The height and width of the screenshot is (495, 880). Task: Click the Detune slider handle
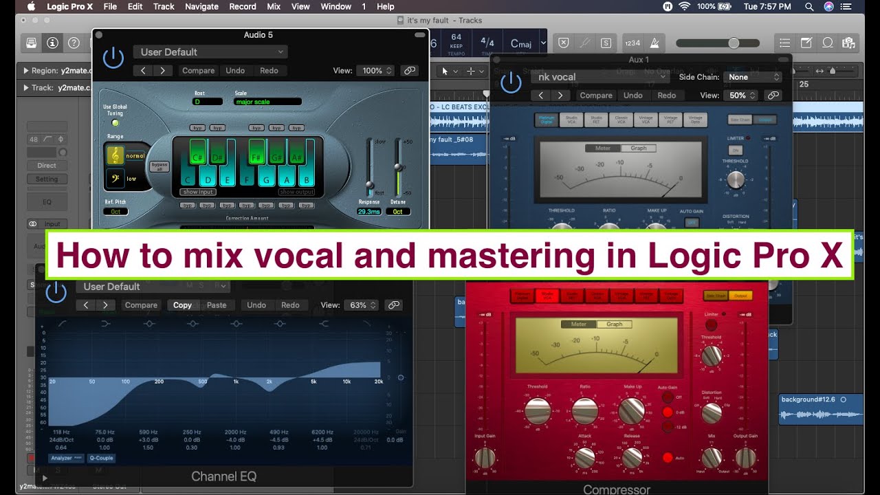(397, 166)
